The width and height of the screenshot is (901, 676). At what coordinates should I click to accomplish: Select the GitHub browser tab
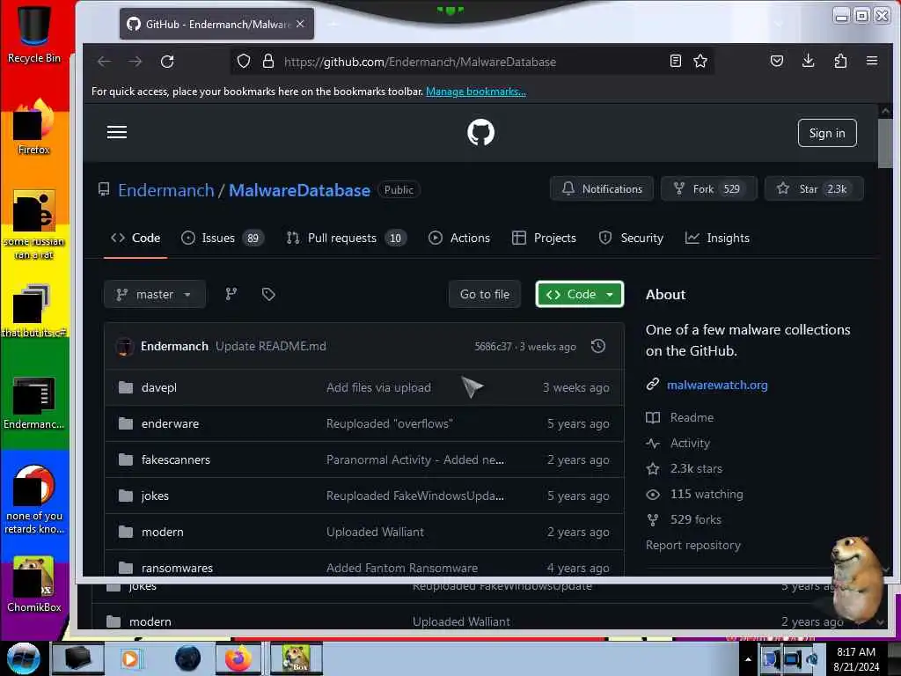click(x=216, y=24)
